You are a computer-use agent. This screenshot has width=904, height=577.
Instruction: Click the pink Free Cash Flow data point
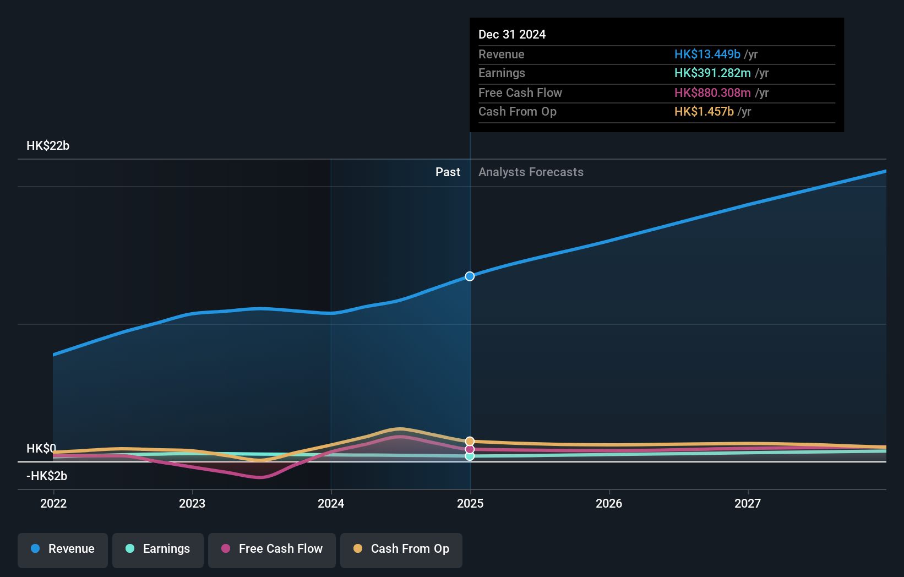pyautogui.click(x=470, y=449)
